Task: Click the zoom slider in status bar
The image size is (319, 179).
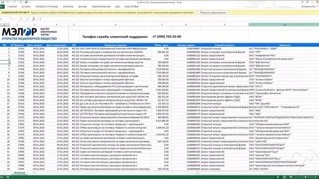Action: [x=306, y=177]
